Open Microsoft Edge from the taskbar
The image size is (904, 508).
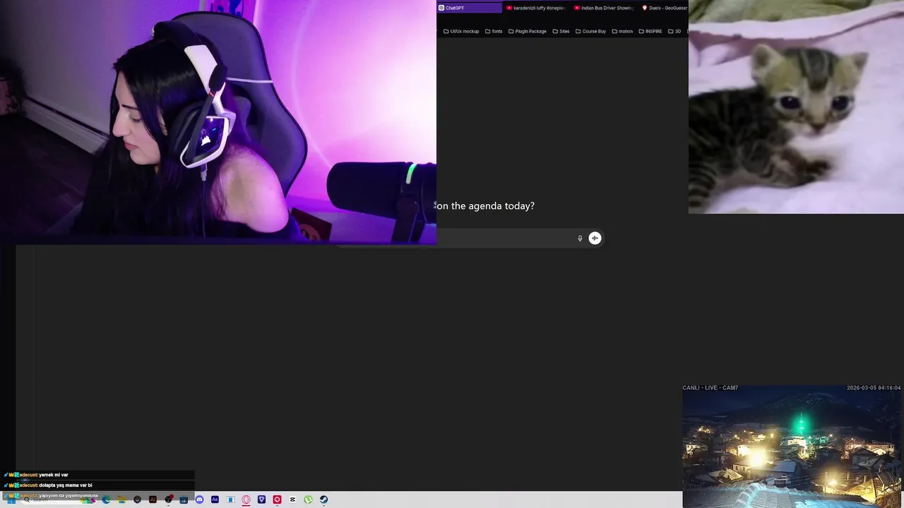[x=106, y=500]
